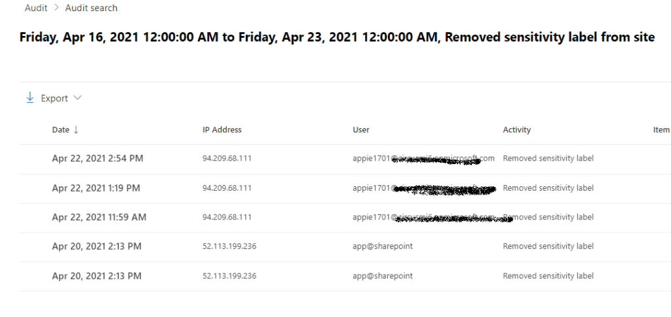The width and height of the screenshot is (671, 317).
Task: Click Removed sensitivity label in the 2:54 PM row
Action: (548, 159)
